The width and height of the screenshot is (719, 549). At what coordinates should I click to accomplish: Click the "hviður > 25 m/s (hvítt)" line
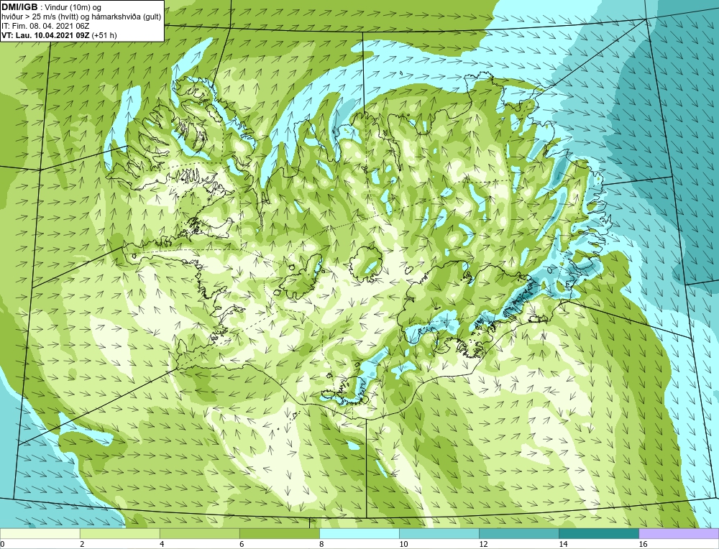(38, 17)
